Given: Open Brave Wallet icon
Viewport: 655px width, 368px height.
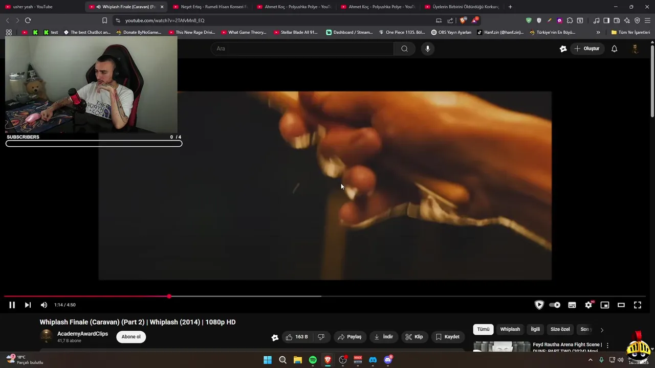Looking at the screenshot, I should (x=617, y=20).
